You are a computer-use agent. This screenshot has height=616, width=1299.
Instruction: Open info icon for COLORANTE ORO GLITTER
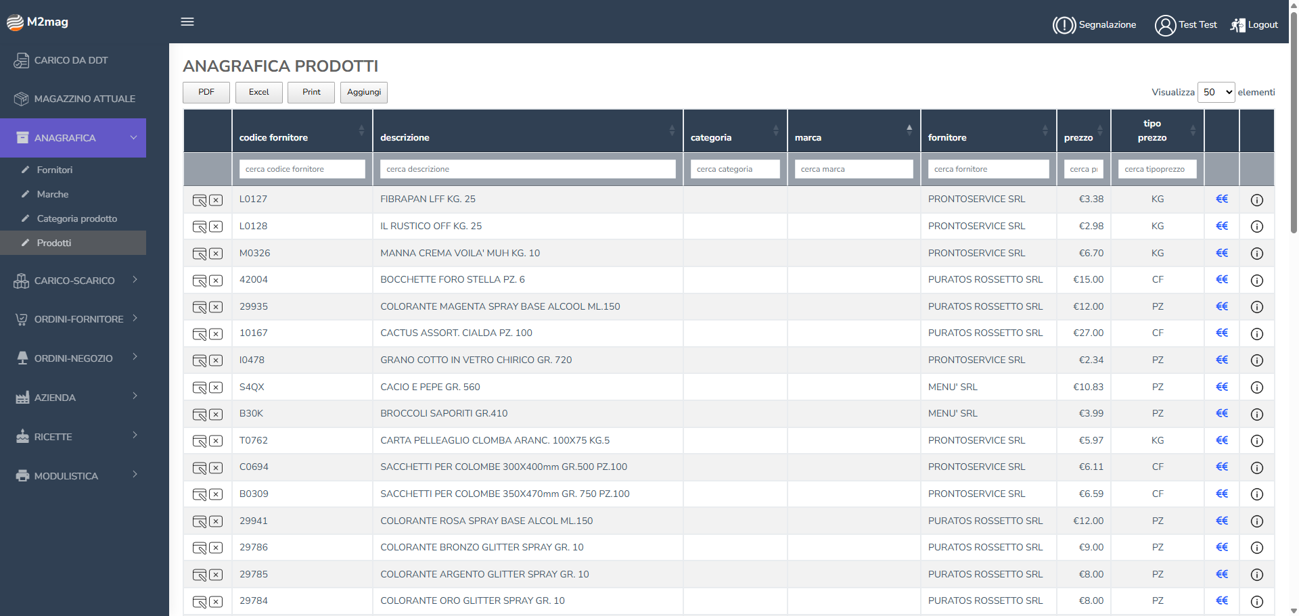coord(1257,601)
